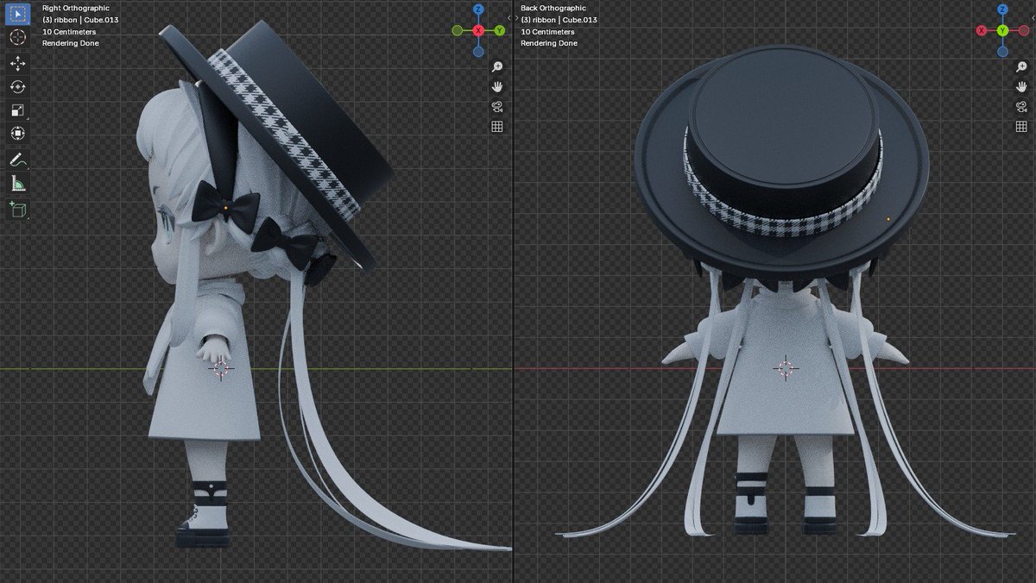Click the unlabeled green negative-Y dot on Right Orthographic gizmo
Image resolution: width=1036 pixels, height=583 pixels.
click(x=458, y=30)
